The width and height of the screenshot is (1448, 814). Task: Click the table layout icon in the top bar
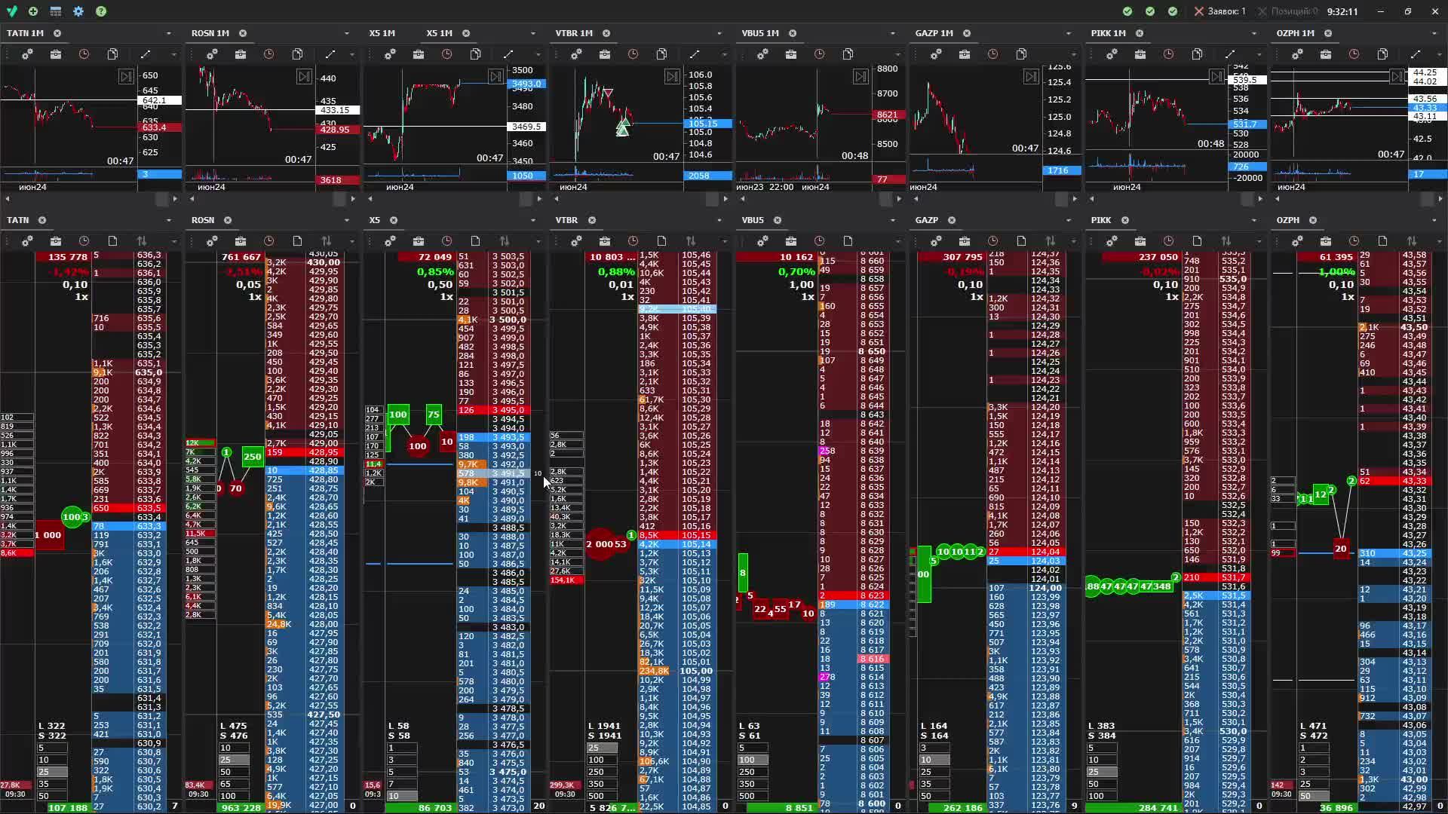coord(56,11)
